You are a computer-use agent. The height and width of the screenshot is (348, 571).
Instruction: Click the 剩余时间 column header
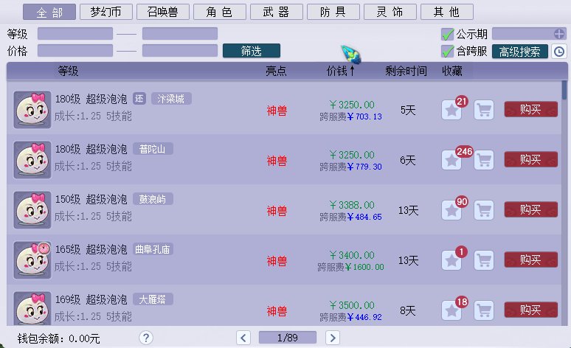[406, 71]
